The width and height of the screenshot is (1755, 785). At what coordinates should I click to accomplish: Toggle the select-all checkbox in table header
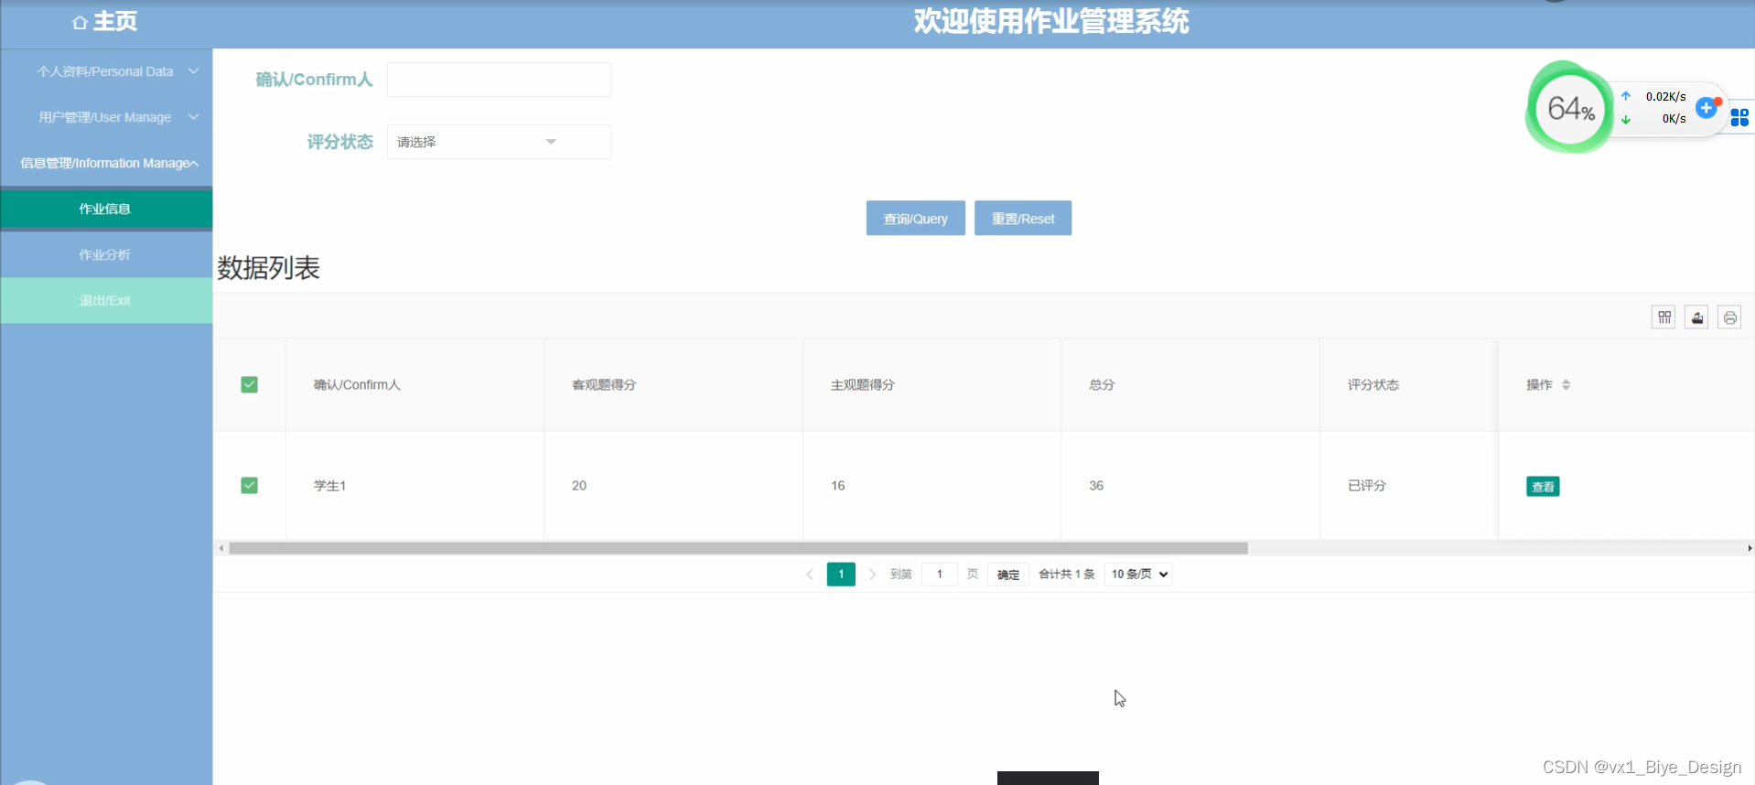tap(249, 384)
